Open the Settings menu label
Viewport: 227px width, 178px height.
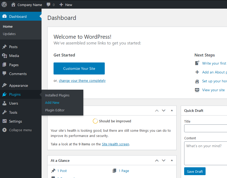[x=15, y=121]
